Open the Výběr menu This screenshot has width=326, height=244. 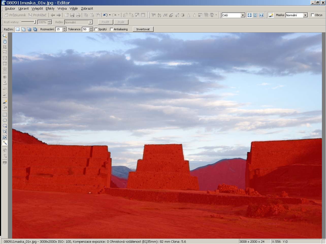point(74,9)
